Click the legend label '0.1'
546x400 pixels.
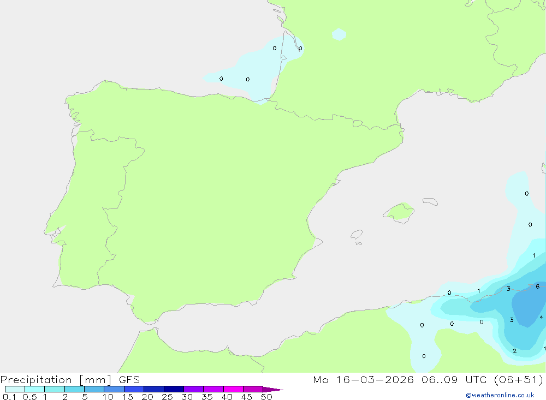pos(9,397)
